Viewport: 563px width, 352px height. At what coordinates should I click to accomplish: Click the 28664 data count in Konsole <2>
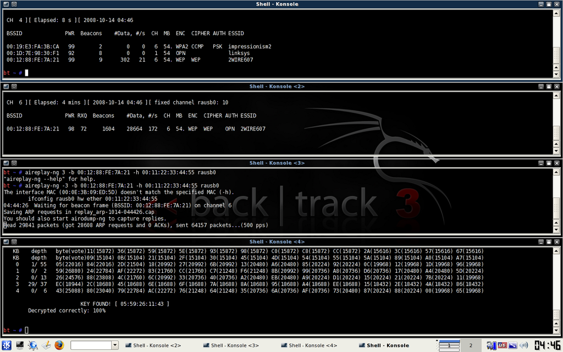[x=134, y=129]
